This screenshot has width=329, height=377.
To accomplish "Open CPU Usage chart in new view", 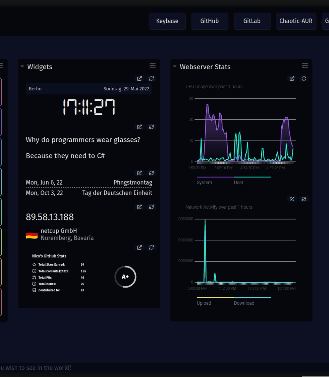I will click(x=292, y=79).
